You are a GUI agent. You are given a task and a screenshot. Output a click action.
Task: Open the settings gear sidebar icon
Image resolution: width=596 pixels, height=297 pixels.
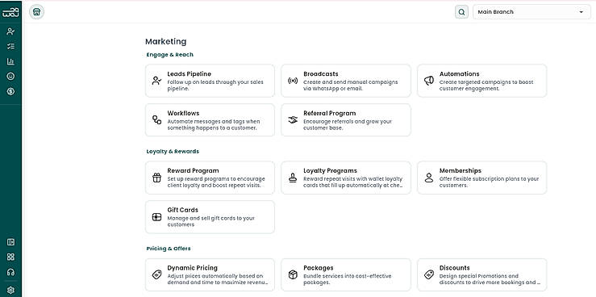click(10, 291)
